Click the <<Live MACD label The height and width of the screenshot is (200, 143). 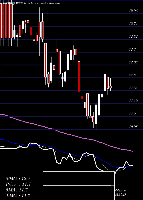point(120,193)
